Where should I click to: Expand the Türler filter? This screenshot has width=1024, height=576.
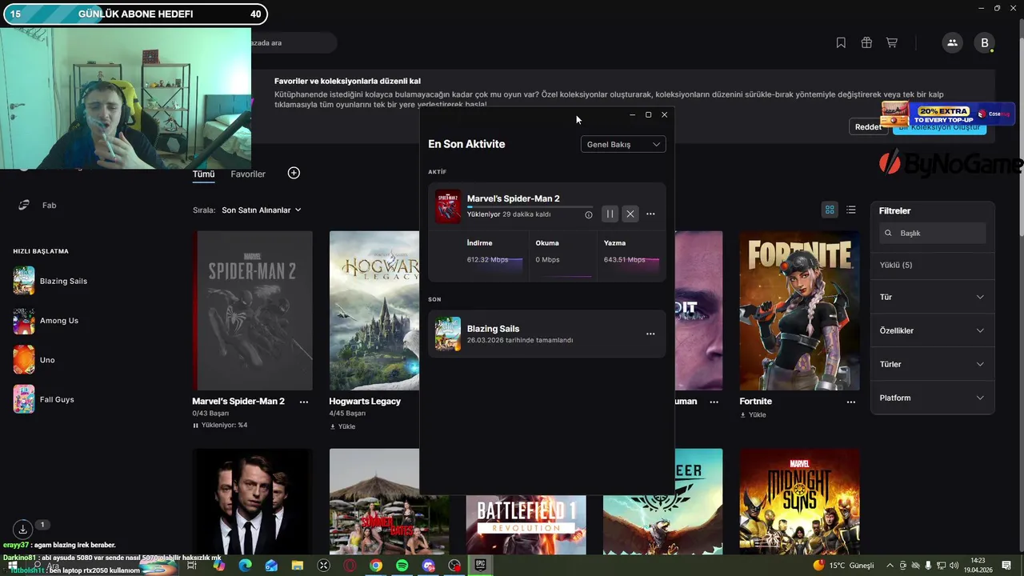click(932, 364)
